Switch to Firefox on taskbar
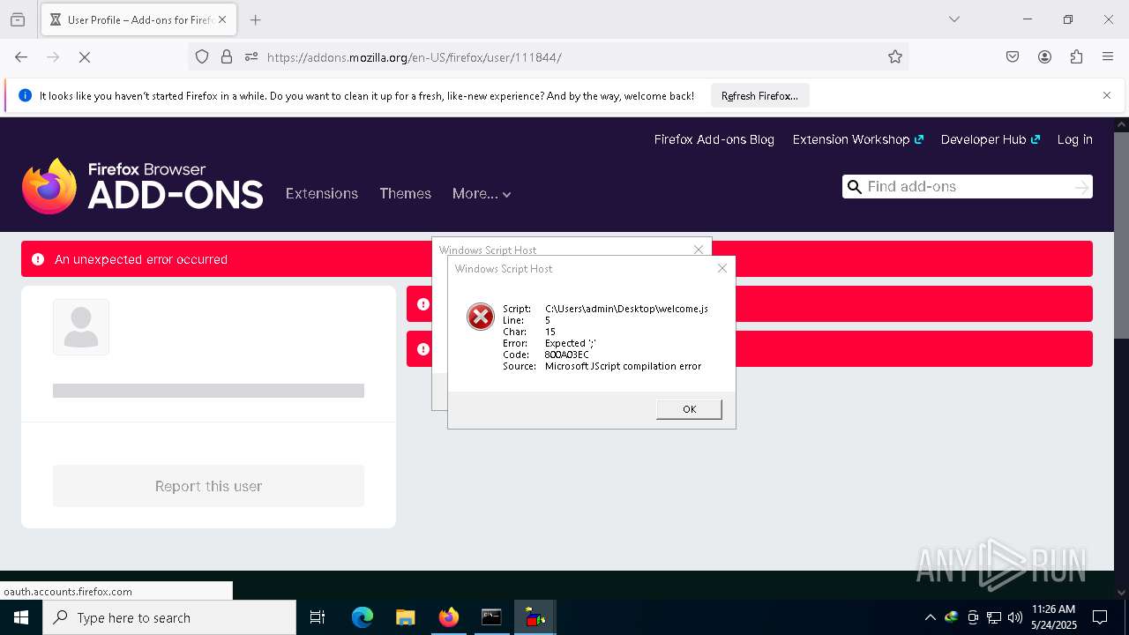The width and height of the screenshot is (1129, 635). point(448,617)
